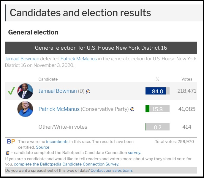Click the 0.2 Other/Write-in percentage bar
The height and width of the screenshot is (178, 204).
[157, 127]
